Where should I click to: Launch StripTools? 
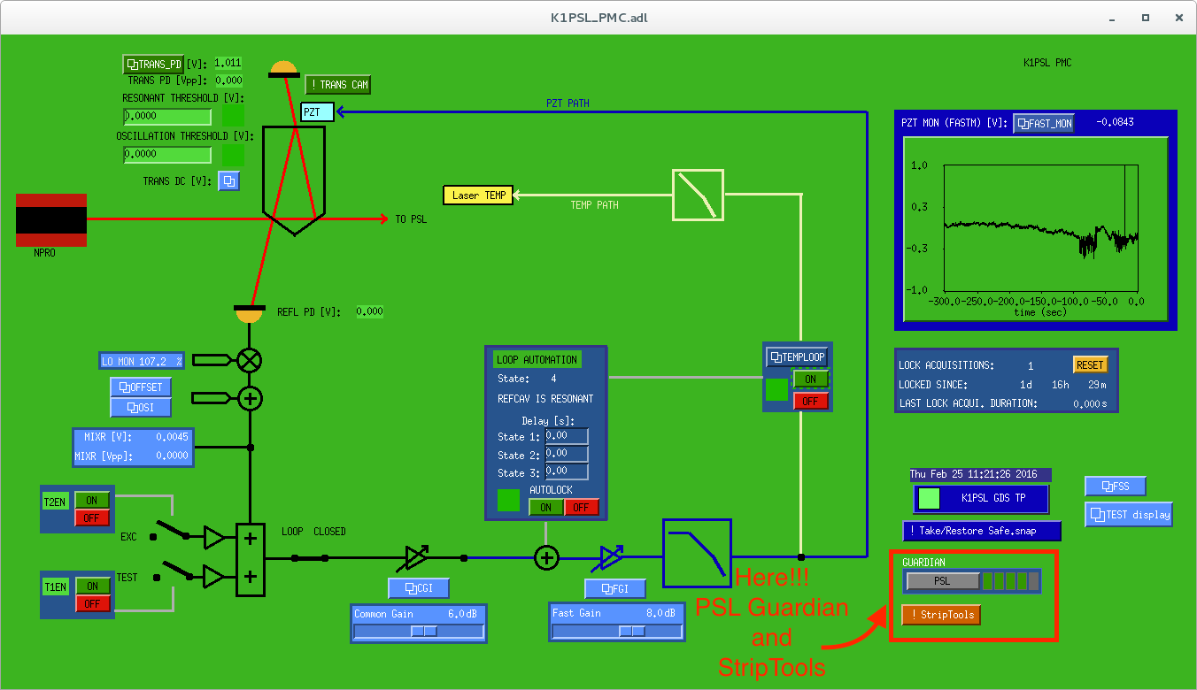(942, 615)
